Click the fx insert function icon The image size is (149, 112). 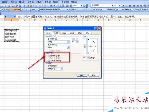point(15,17)
